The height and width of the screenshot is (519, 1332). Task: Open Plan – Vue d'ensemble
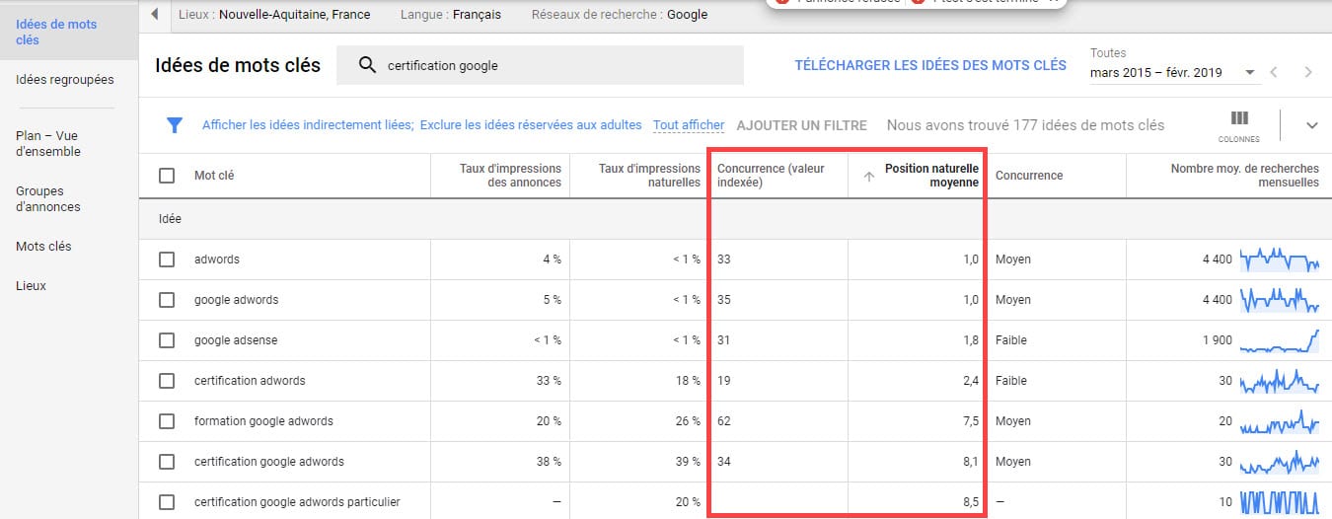pyautogui.click(x=48, y=144)
